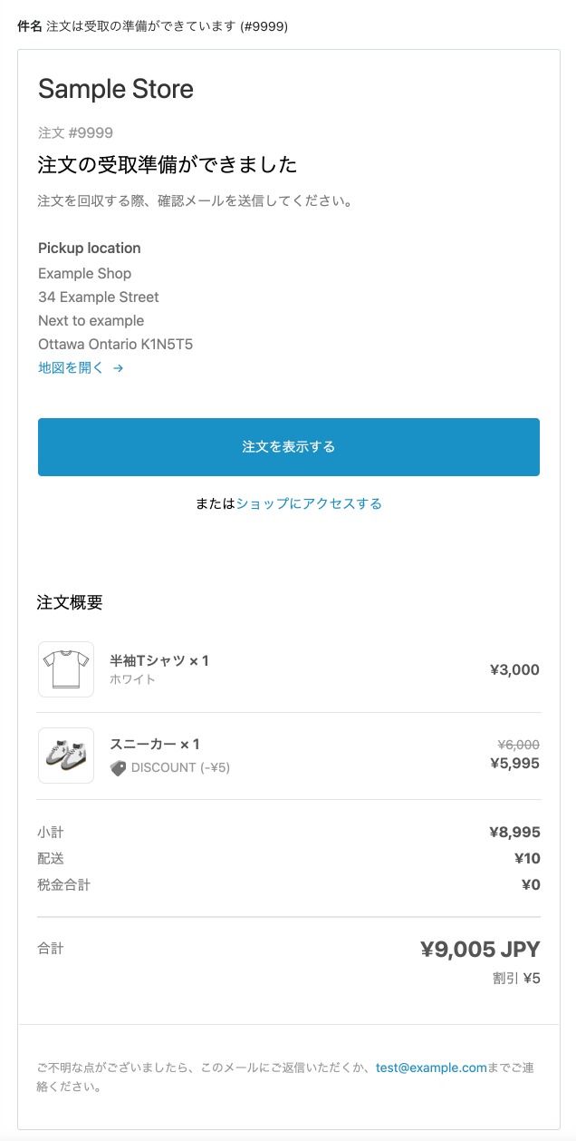
Task: Click the discount tag icon
Action: tap(118, 768)
